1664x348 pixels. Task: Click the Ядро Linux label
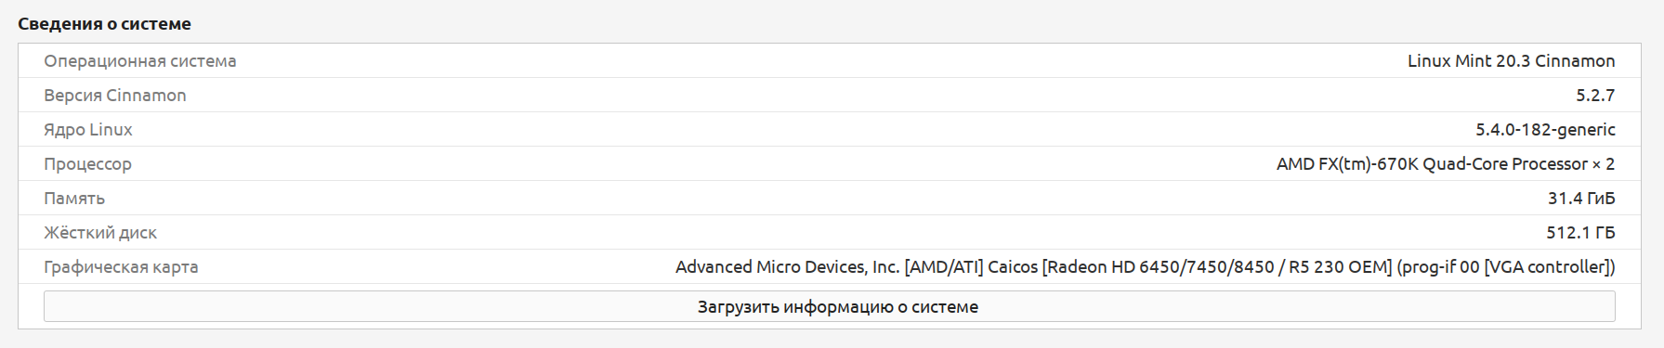[88, 130]
